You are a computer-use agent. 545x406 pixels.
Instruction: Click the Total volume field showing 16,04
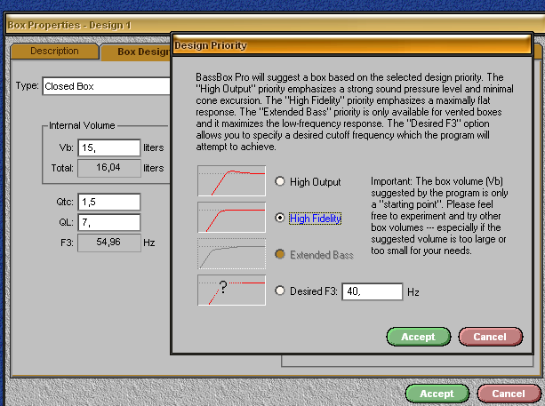(109, 168)
